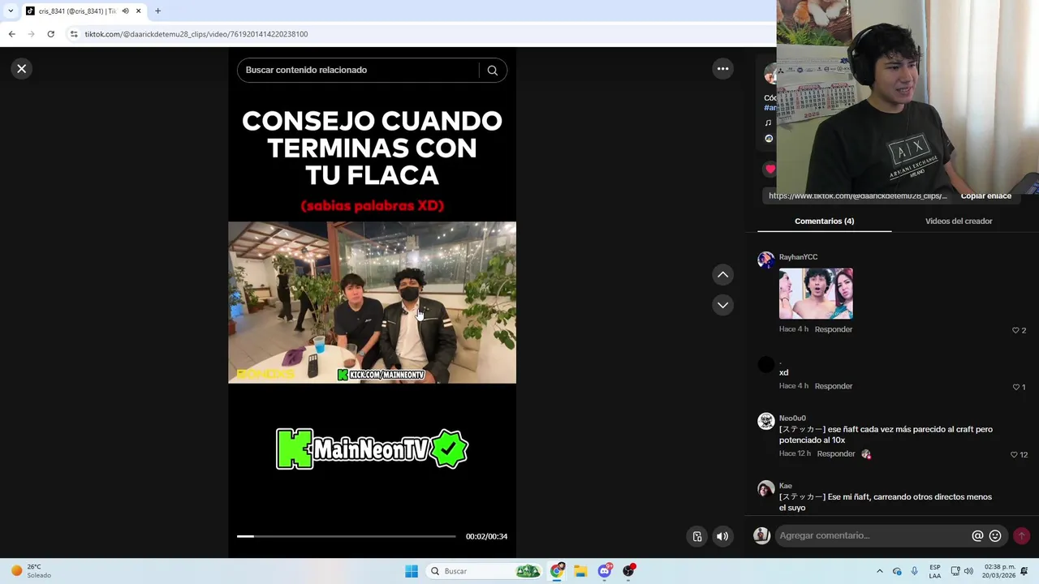Image resolution: width=1039 pixels, height=584 pixels.
Task: Click the taskbar Buscar search box
Action: pos(484,571)
